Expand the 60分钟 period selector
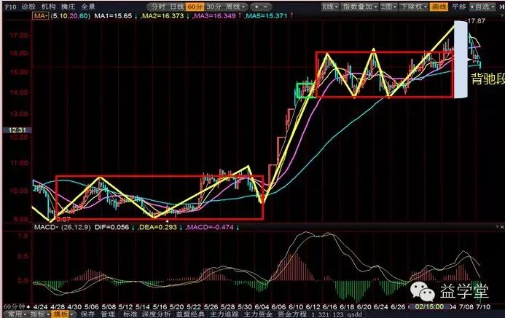Image resolution: width=505 pixels, height=318 pixels. point(17,307)
